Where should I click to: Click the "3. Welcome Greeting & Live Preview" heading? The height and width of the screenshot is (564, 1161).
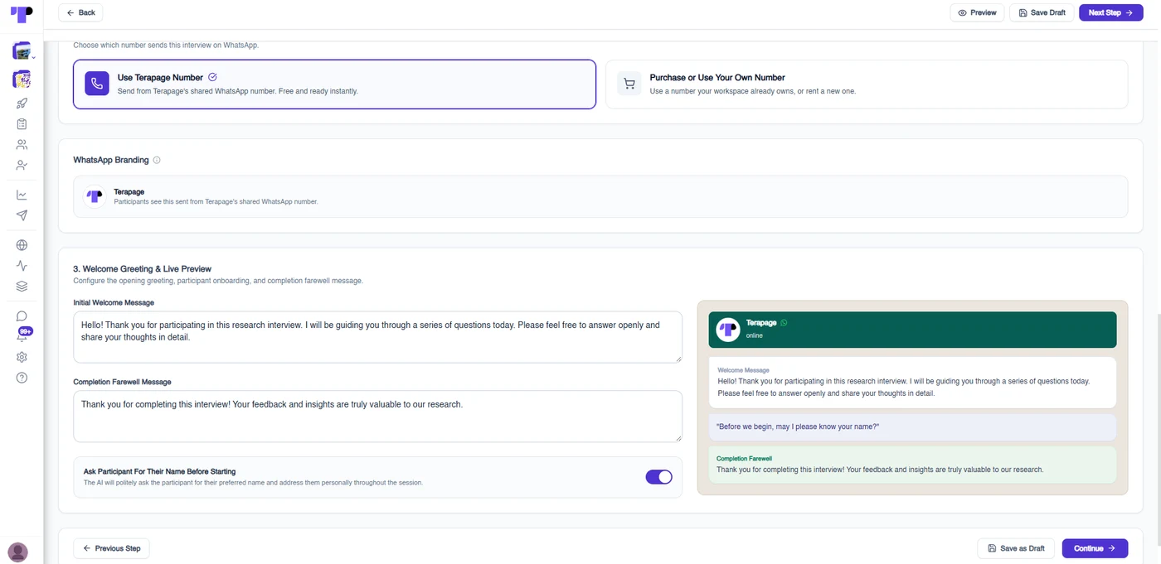(x=143, y=269)
